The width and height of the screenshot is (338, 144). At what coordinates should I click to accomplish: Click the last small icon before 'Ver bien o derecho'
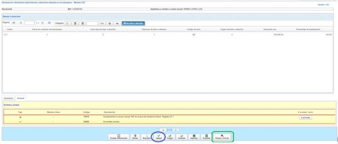117,23
